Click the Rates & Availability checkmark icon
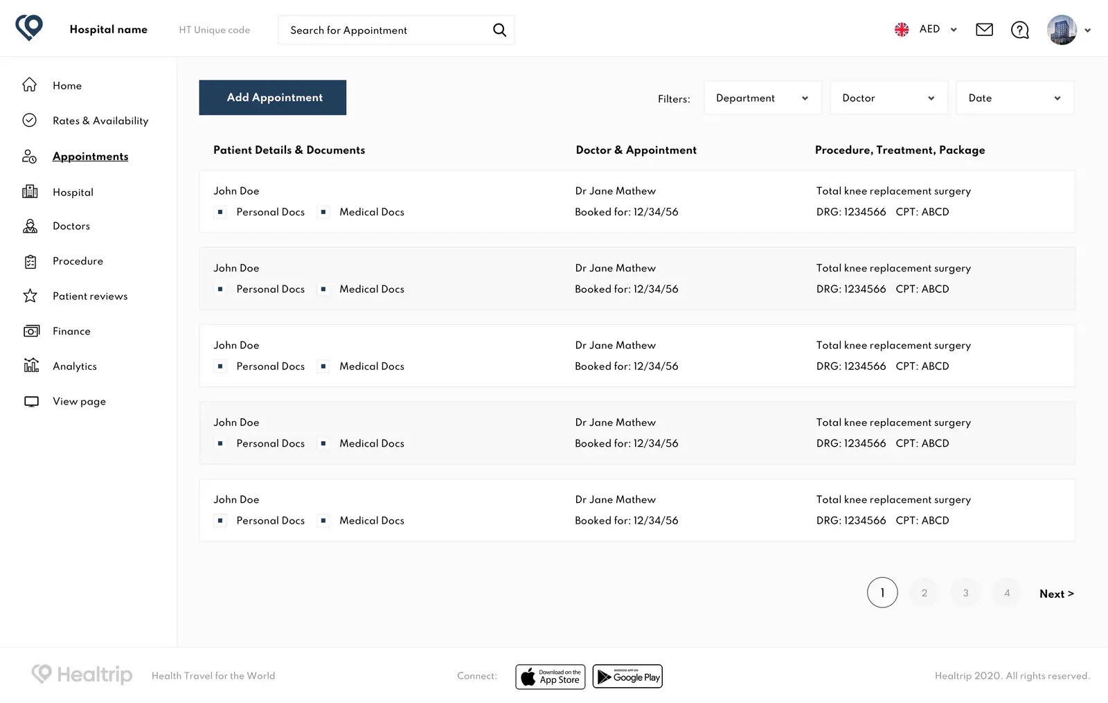The image size is (1108, 703). click(x=29, y=120)
